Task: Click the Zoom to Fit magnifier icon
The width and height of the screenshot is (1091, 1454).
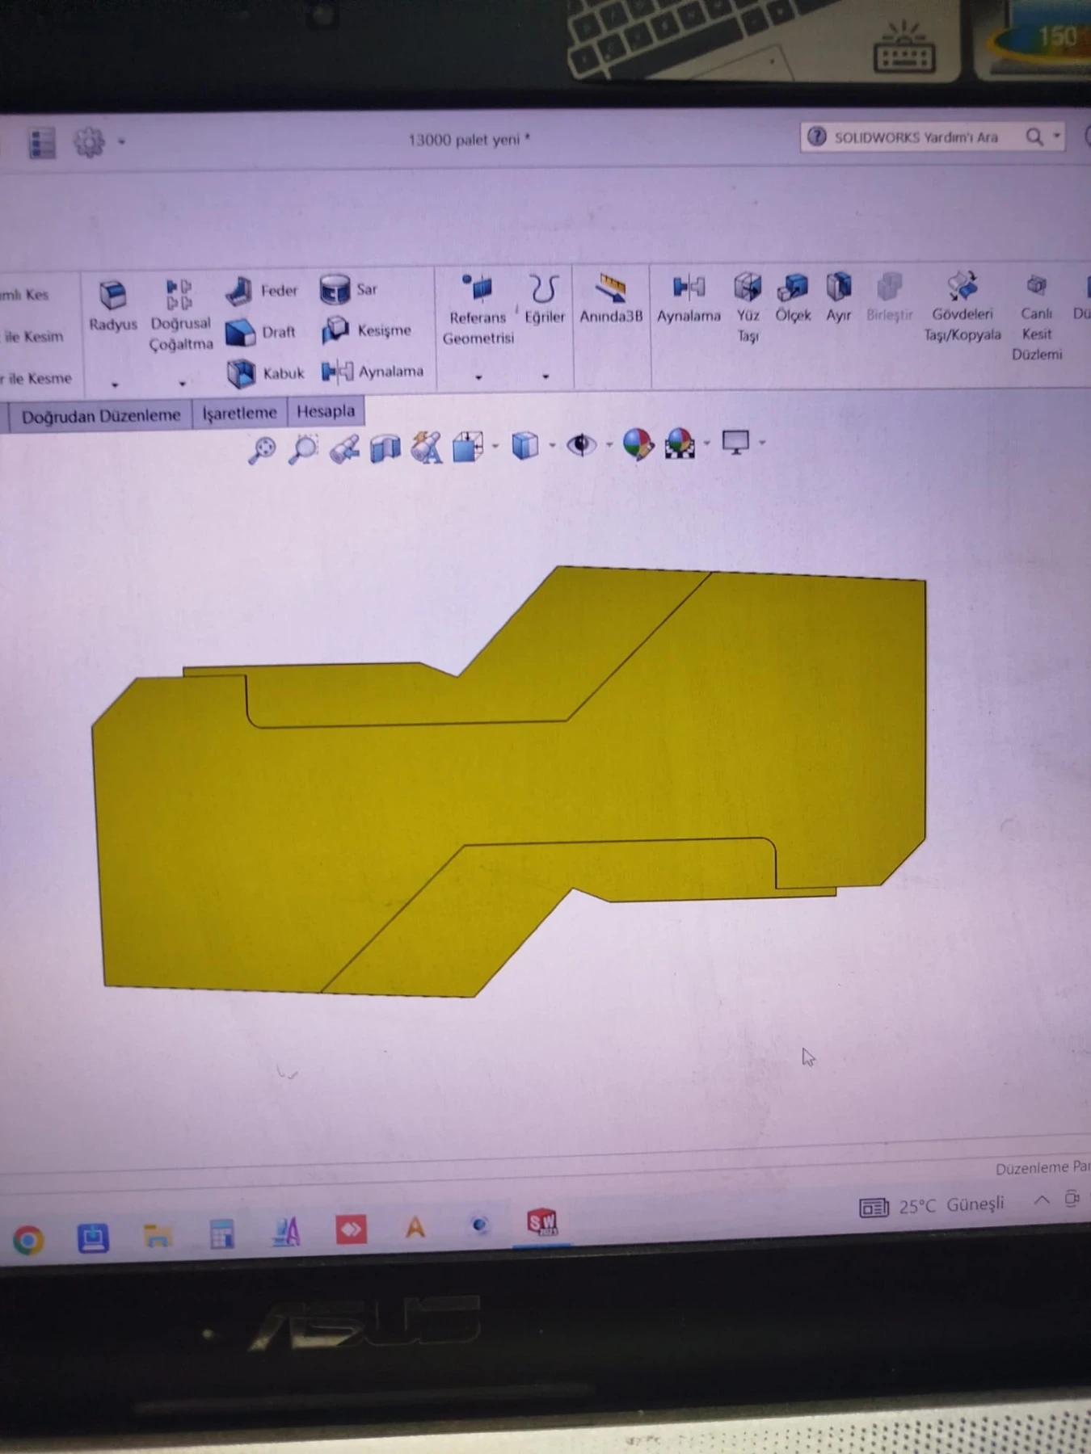Action: tap(262, 449)
